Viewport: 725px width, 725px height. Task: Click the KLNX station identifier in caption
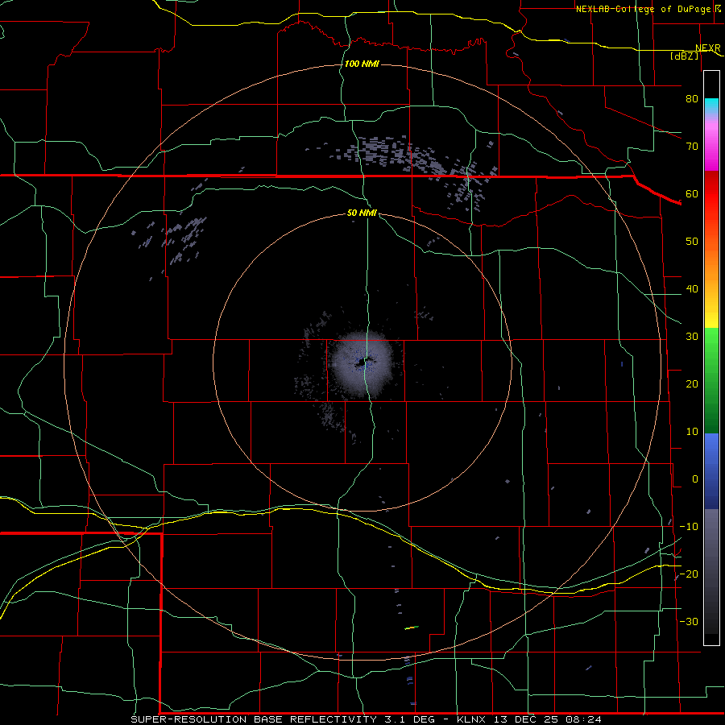click(x=471, y=719)
